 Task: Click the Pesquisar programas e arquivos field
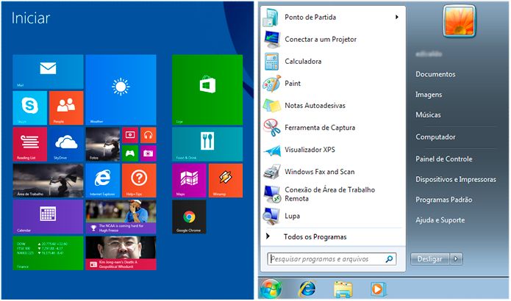click(332, 259)
